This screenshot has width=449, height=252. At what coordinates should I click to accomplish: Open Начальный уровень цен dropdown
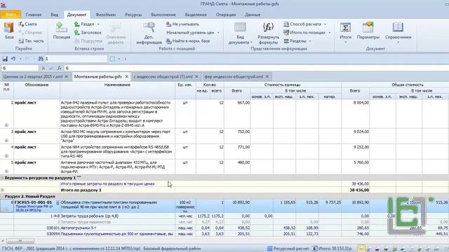[x=218, y=33]
